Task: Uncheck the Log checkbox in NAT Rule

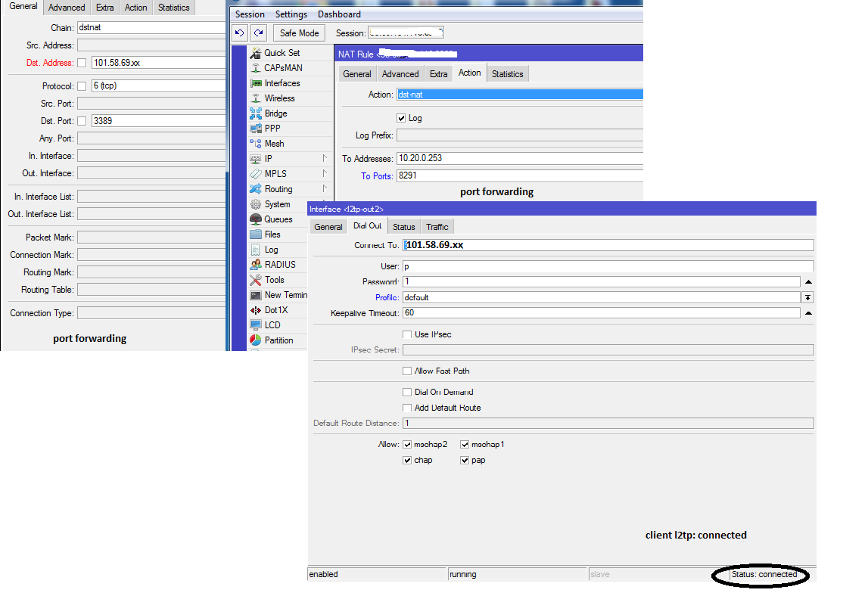Action: (x=401, y=118)
